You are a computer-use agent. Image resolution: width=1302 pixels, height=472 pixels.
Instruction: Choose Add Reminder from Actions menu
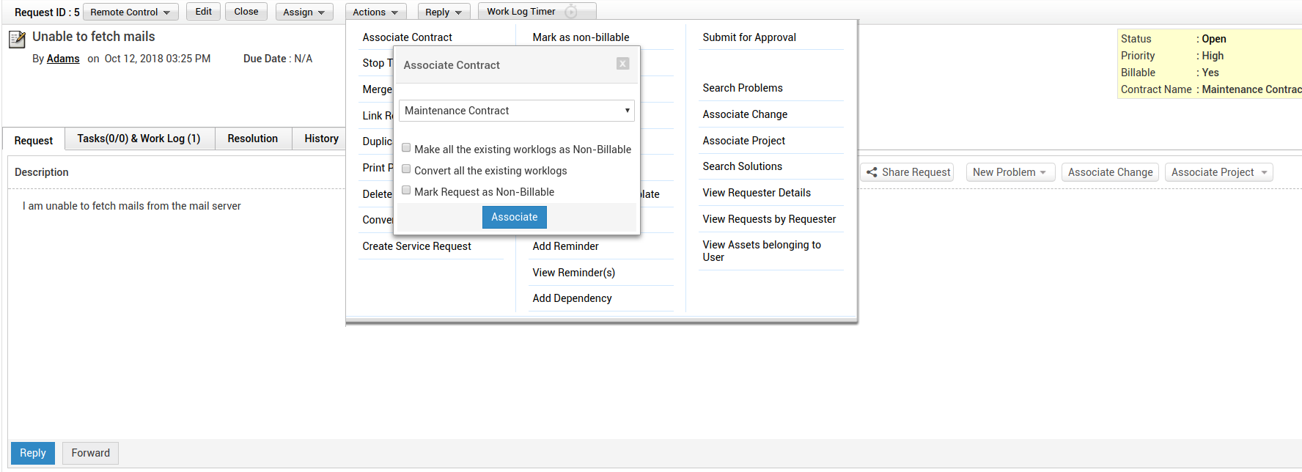click(565, 246)
